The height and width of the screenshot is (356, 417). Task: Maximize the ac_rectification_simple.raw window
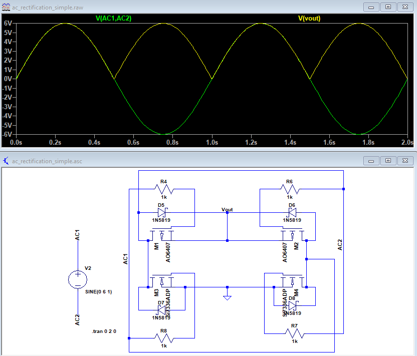coord(388,7)
